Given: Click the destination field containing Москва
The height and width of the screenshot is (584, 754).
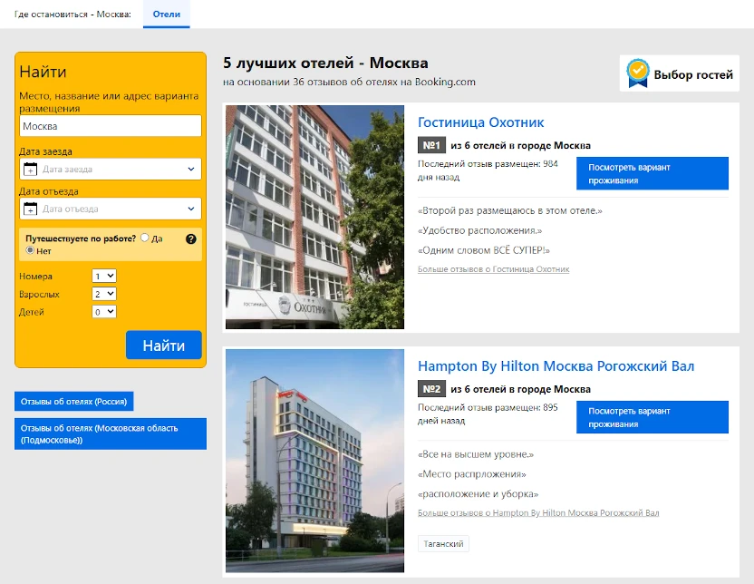Looking at the screenshot, I should [110, 126].
